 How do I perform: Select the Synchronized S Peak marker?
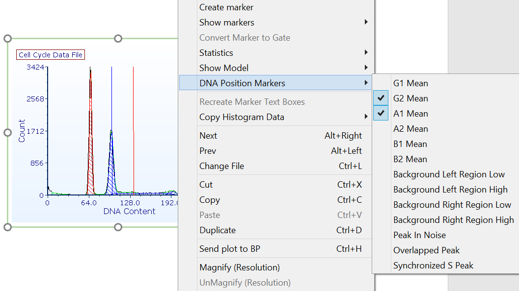tap(433, 266)
